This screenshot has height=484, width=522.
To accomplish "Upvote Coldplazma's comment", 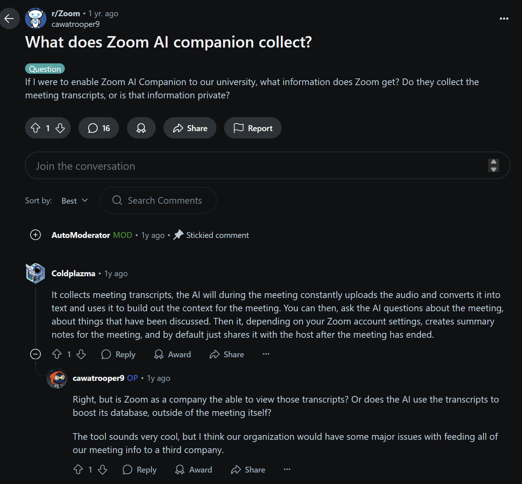I will click(57, 354).
